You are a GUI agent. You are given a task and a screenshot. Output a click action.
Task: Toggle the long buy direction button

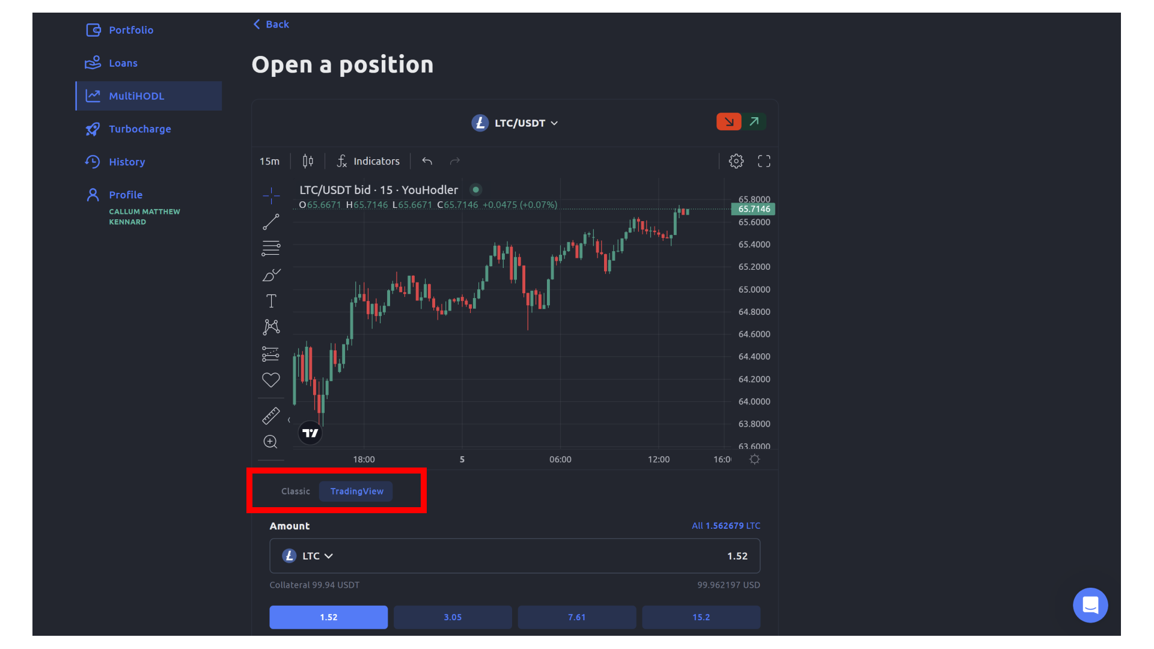click(x=754, y=121)
